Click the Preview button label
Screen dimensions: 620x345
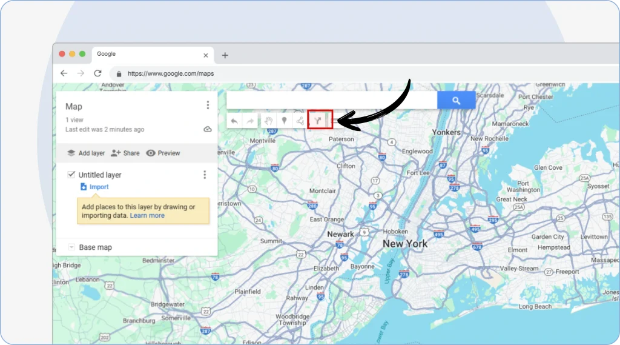[x=169, y=153]
